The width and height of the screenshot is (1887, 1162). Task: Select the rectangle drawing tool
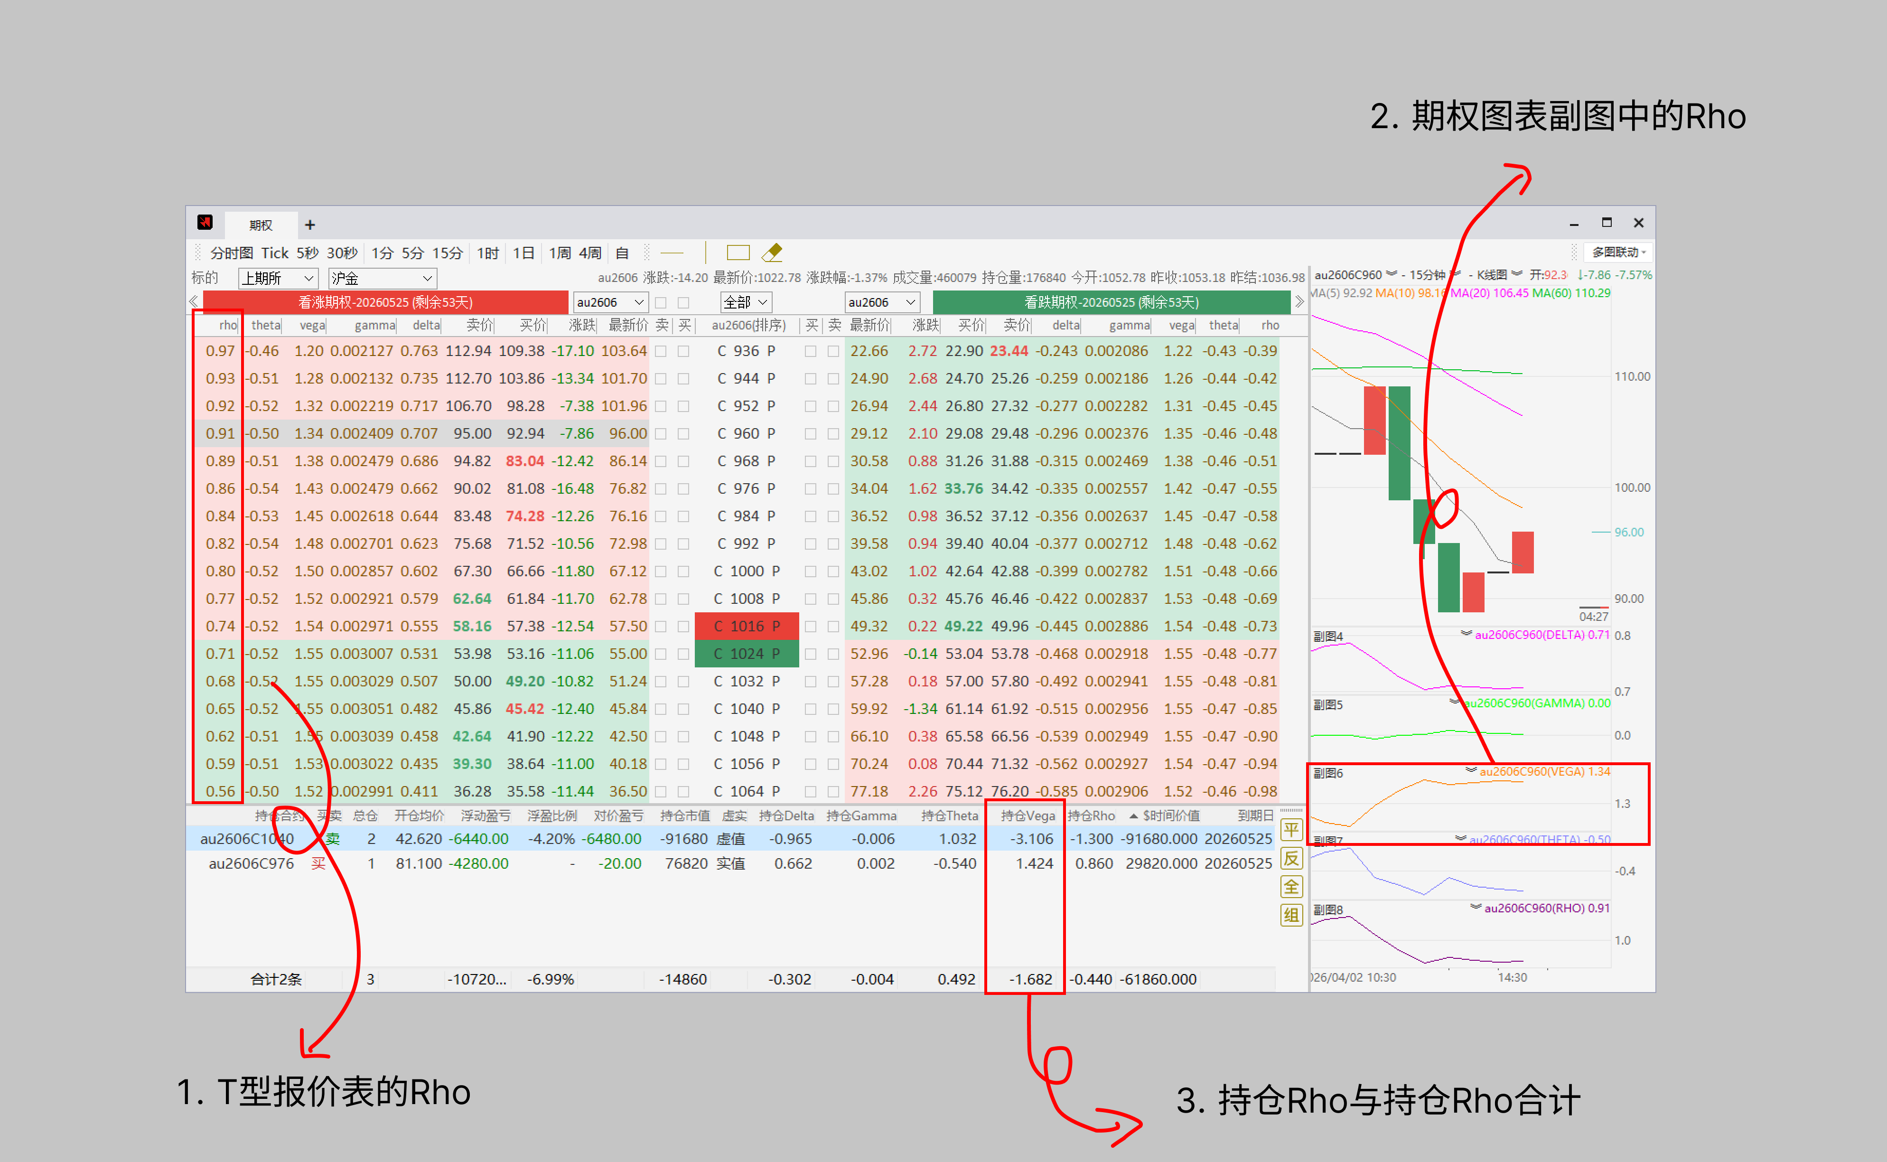coord(738,253)
